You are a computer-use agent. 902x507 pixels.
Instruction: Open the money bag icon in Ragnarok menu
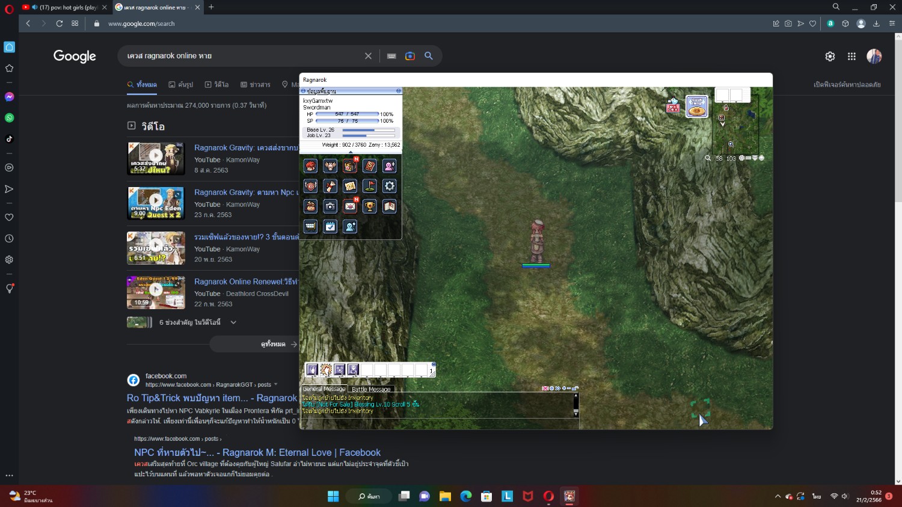pyautogui.click(x=310, y=206)
